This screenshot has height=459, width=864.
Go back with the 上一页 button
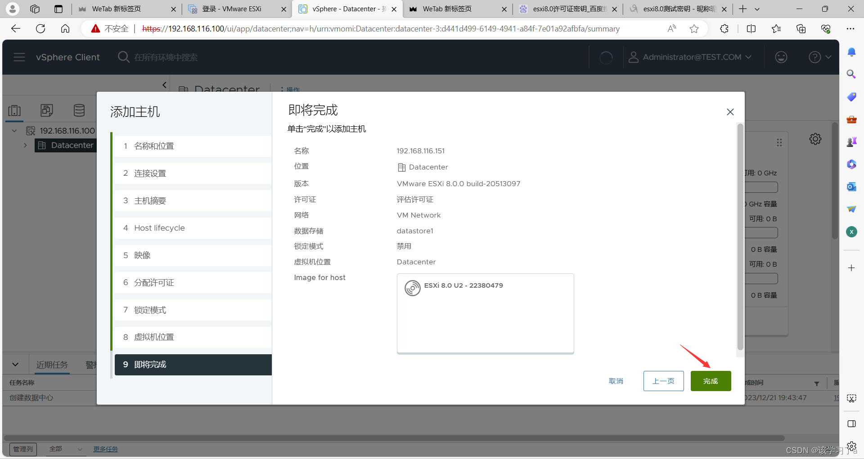pyautogui.click(x=663, y=381)
